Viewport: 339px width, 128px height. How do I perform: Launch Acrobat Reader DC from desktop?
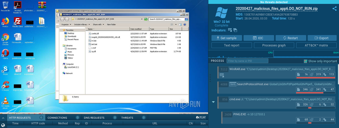coord(17,7)
